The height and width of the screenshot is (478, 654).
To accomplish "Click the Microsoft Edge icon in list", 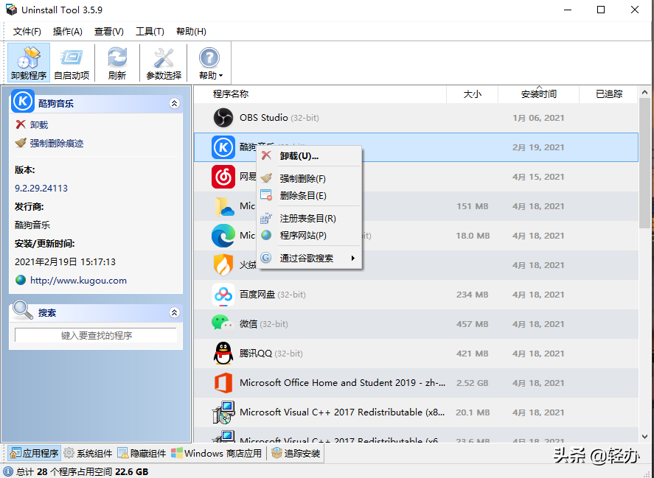I will pyautogui.click(x=223, y=236).
